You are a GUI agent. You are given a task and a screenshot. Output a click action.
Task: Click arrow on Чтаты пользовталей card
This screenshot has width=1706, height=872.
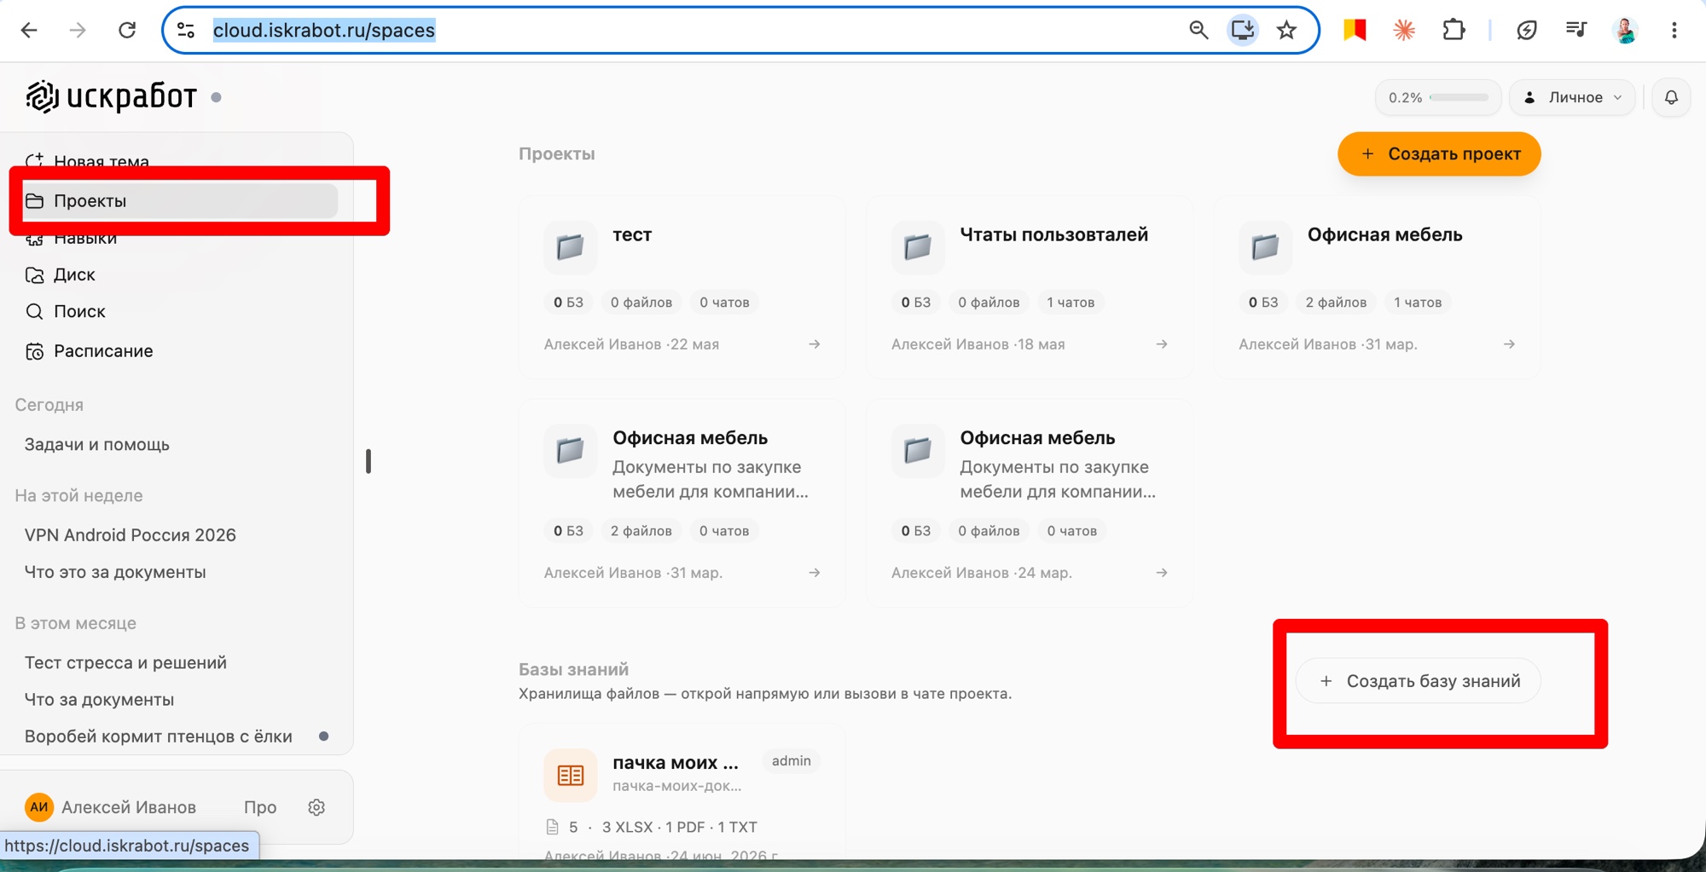tap(1161, 344)
